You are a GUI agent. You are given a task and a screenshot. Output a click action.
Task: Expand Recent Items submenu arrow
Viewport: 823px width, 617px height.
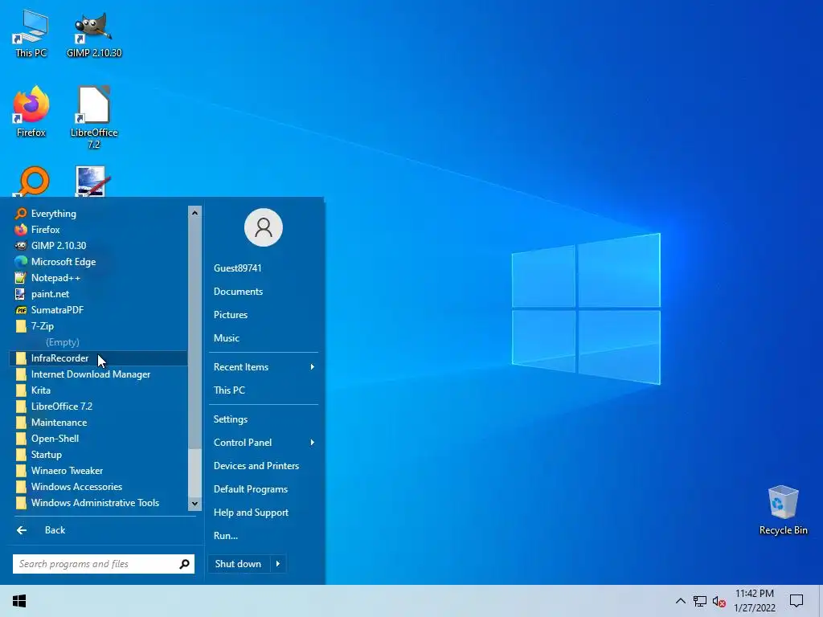(x=313, y=366)
